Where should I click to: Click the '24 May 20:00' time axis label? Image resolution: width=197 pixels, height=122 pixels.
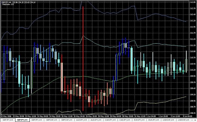(55, 116)
